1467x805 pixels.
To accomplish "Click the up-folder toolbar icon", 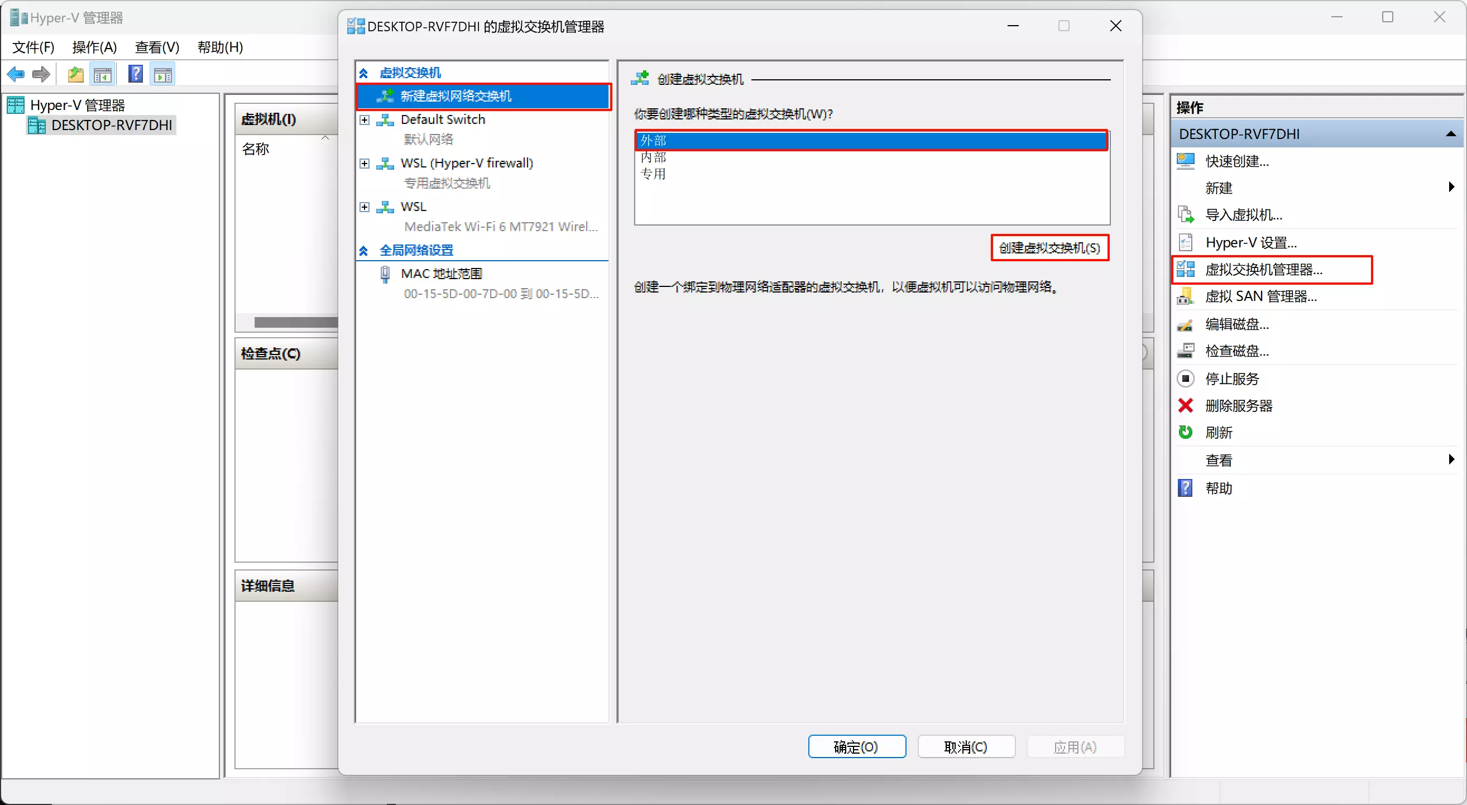I will point(75,74).
